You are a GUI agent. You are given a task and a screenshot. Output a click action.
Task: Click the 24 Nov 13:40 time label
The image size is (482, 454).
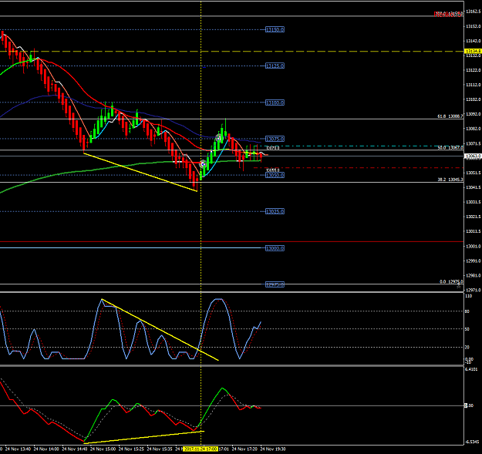(x=19, y=449)
